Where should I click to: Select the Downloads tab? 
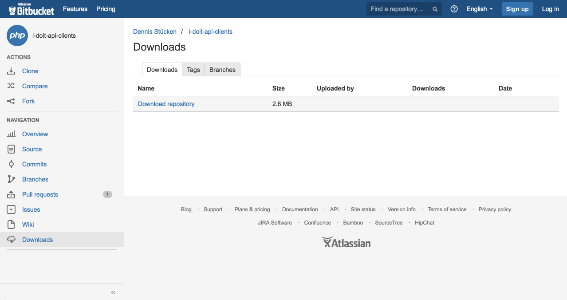[x=162, y=70]
